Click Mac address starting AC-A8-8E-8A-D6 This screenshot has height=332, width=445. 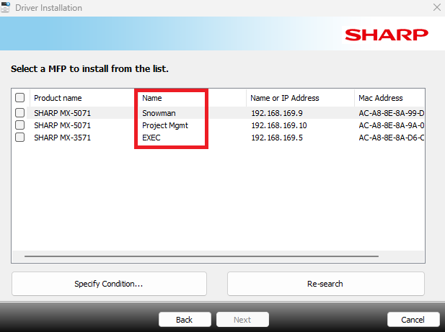392,138
